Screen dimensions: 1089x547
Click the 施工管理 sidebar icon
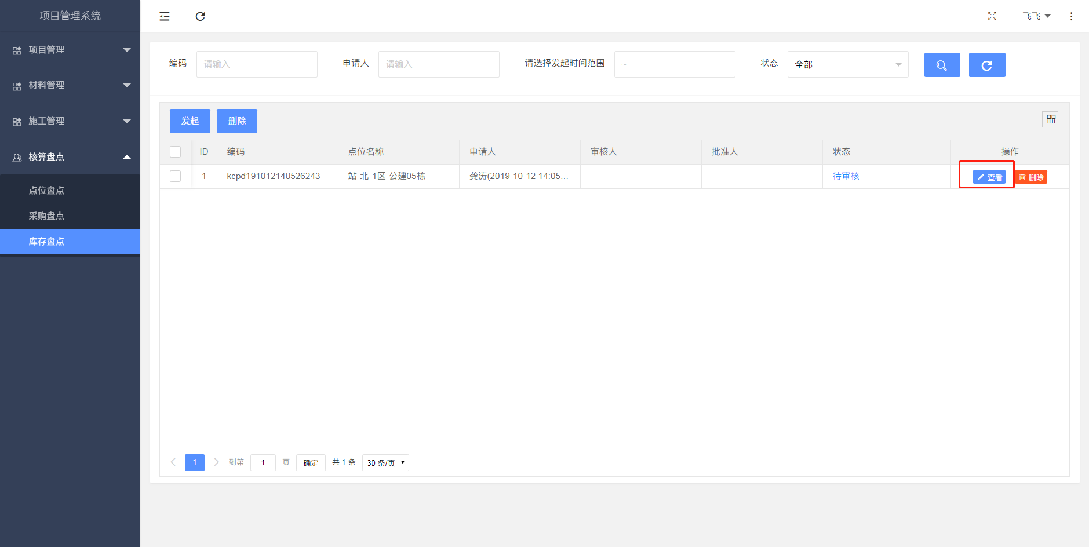pos(17,122)
